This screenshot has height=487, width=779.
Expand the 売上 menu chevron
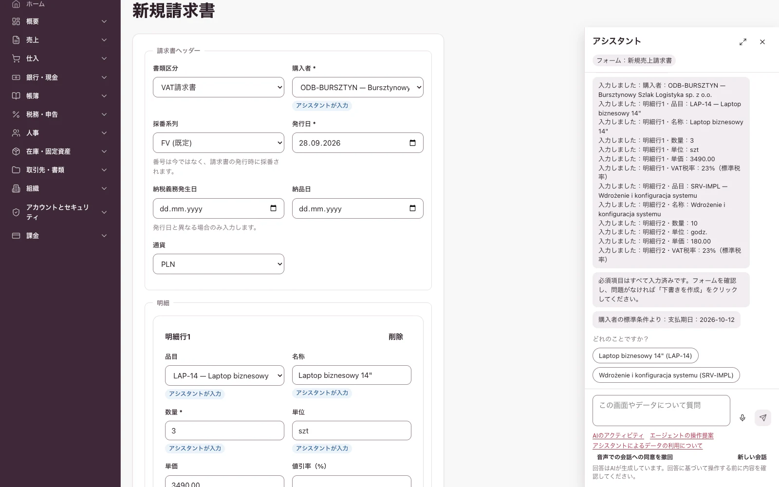pos(104,40)
